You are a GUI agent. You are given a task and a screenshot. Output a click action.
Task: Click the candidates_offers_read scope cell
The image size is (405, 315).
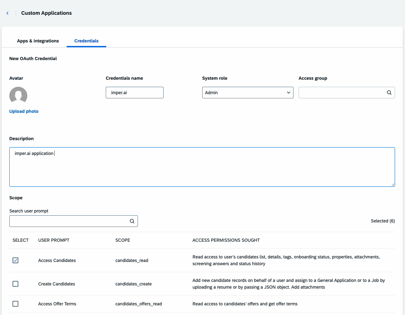coord(139,304)
